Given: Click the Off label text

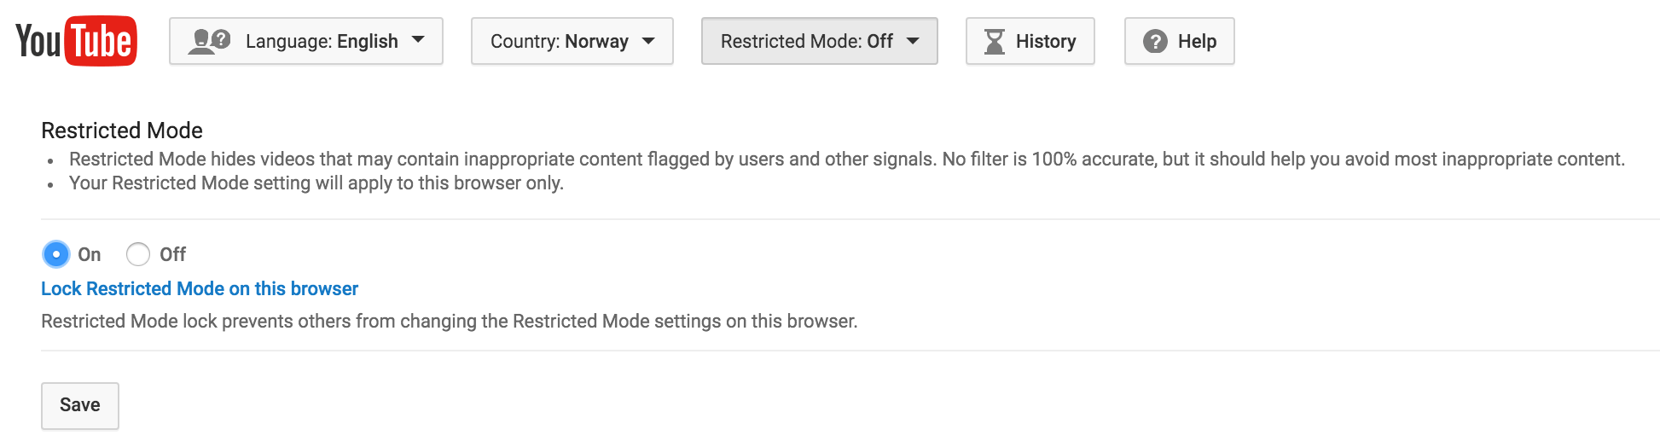Looking at the screenshot, I should (172, 254).
